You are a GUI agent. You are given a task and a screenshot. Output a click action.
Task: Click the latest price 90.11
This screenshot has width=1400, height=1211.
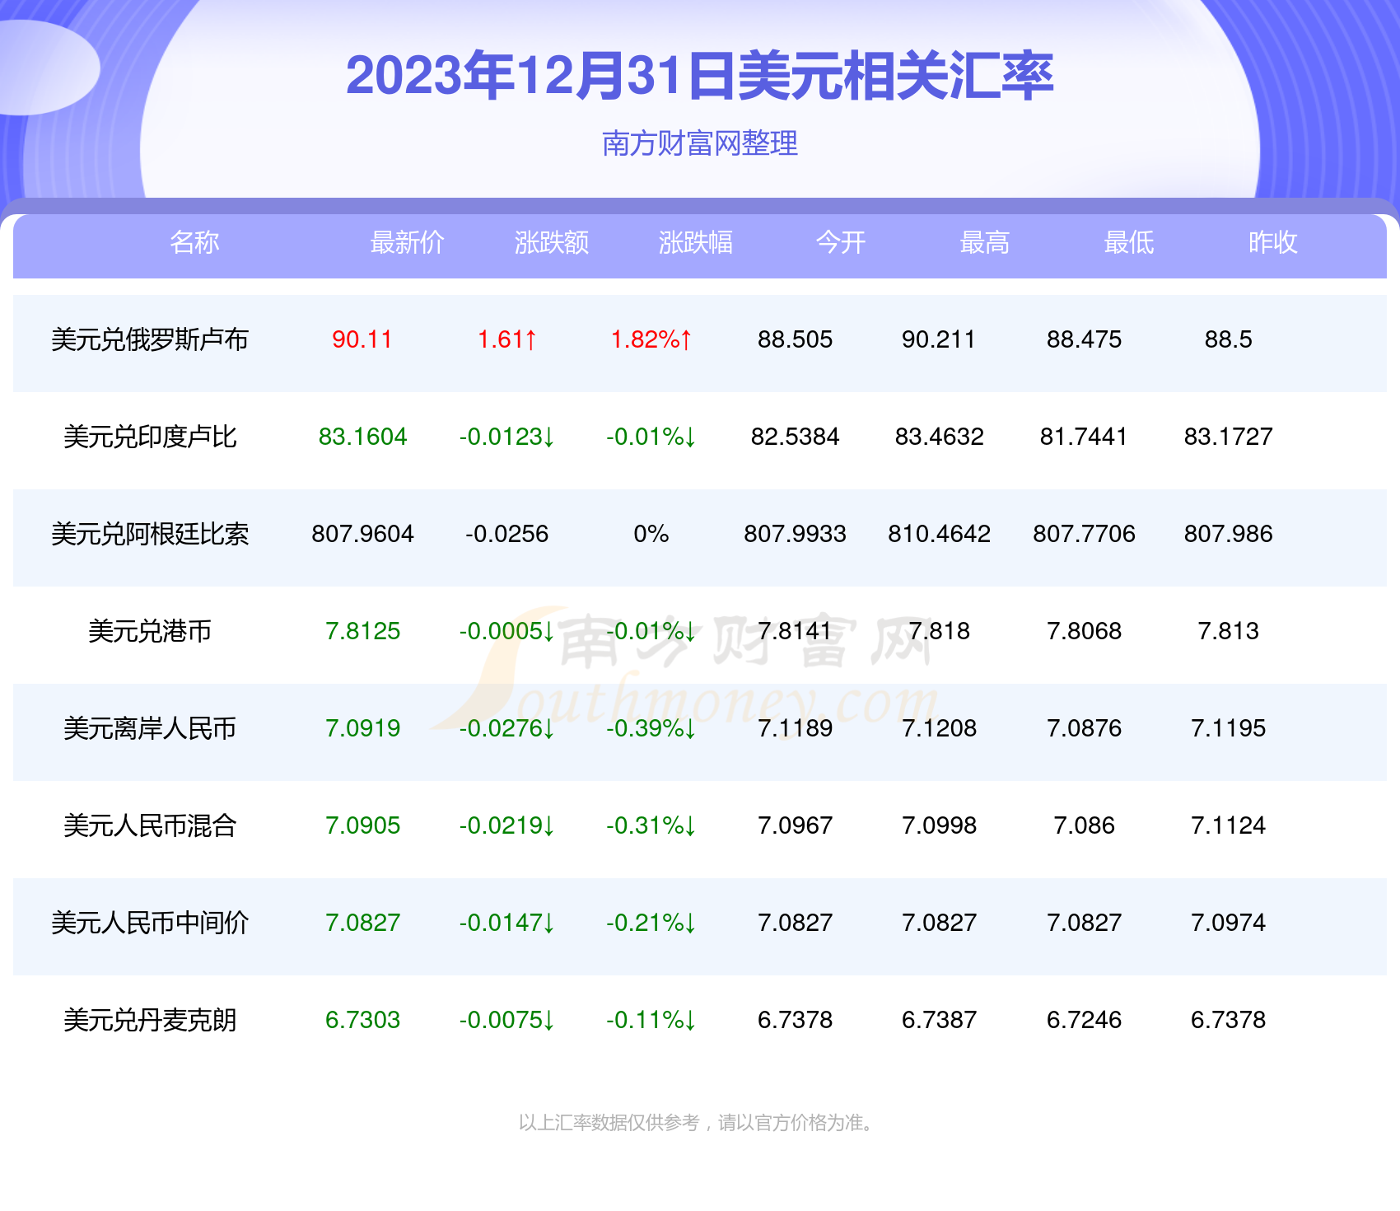tap(362, 339)
